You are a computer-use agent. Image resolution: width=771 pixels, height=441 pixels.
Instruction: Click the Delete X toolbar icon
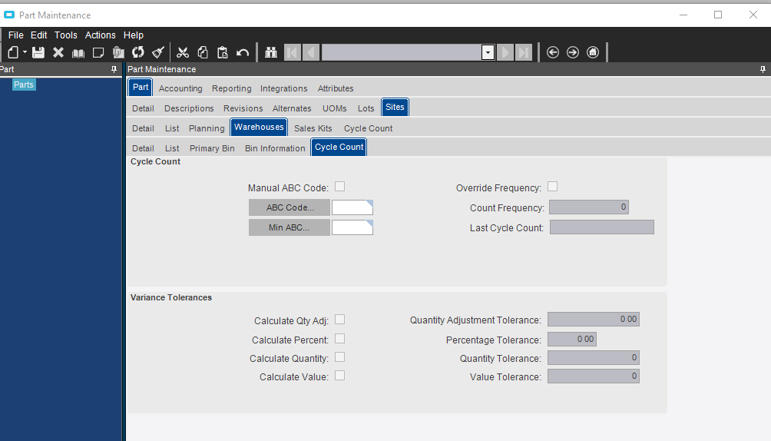pyautogui.click(x=58, y=52)
